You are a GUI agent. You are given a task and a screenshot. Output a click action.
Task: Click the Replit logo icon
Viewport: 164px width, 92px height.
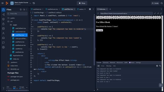point(7,3)
